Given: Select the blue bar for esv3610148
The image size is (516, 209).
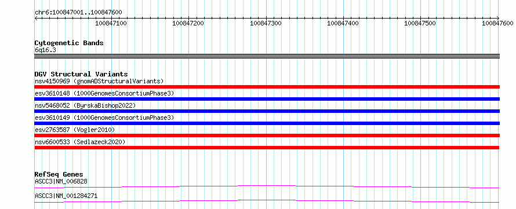Looking at the screenshot, I should 267,99.
